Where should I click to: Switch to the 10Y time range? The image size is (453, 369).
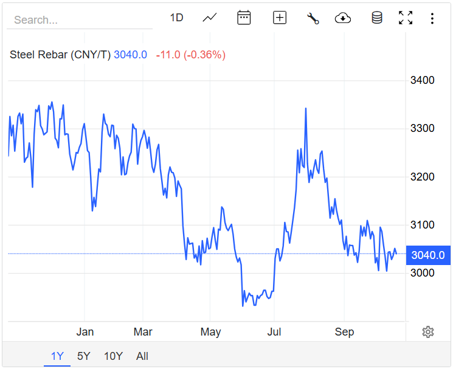(113, 356)
